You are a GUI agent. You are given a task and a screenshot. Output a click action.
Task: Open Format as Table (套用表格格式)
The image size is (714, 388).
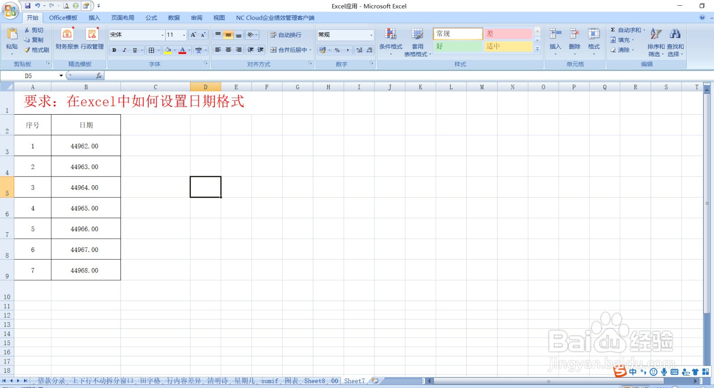(x=418, y=41)
